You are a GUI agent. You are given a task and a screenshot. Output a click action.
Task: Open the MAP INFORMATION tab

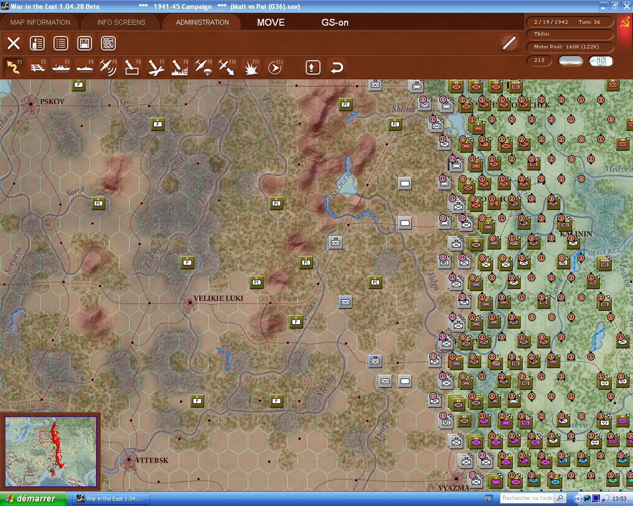40,22
